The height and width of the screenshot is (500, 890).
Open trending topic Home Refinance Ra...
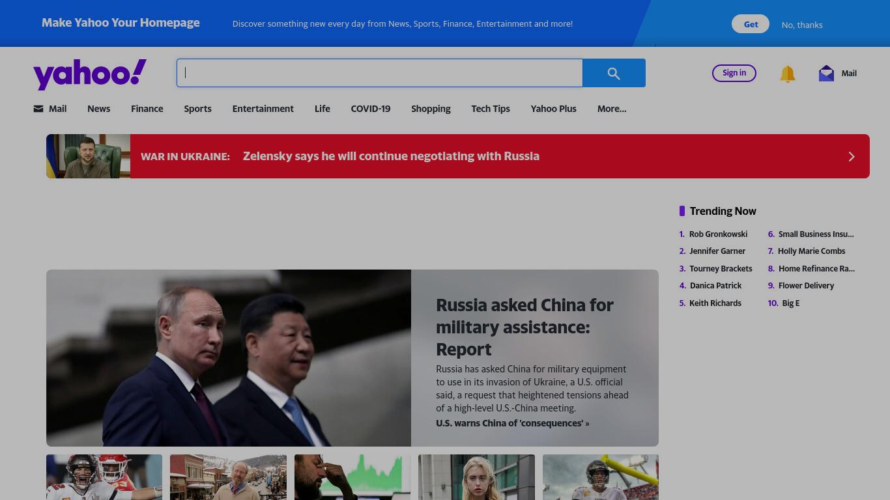[x=816, y=268]
